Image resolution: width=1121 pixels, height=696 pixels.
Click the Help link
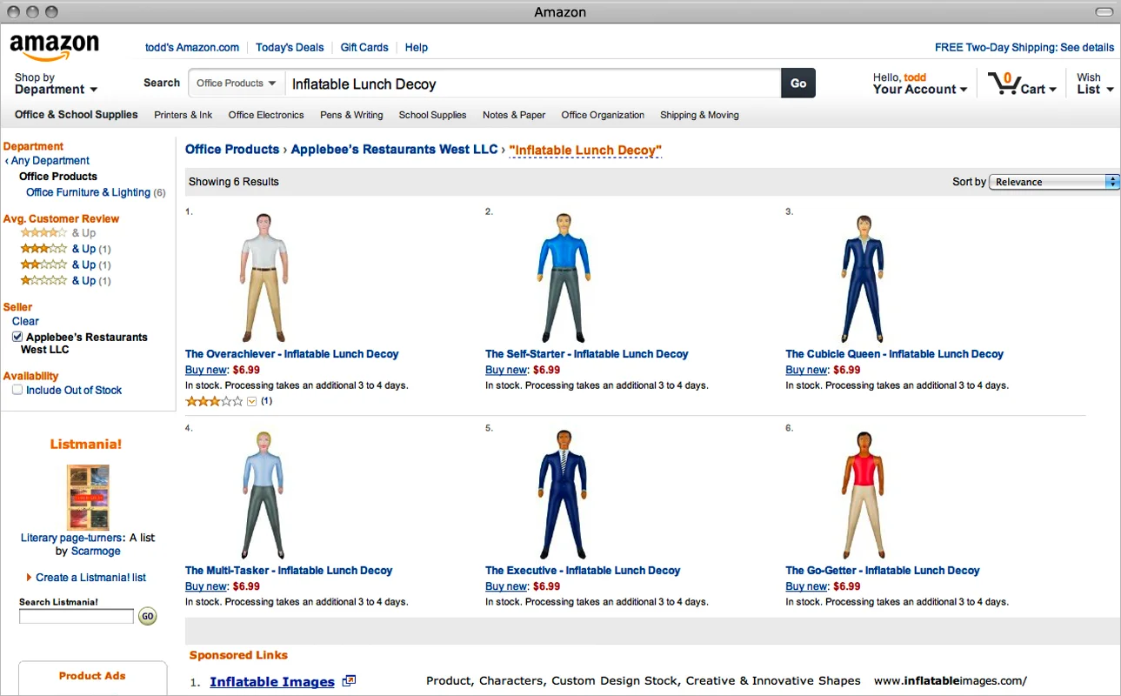click(417, 48)
